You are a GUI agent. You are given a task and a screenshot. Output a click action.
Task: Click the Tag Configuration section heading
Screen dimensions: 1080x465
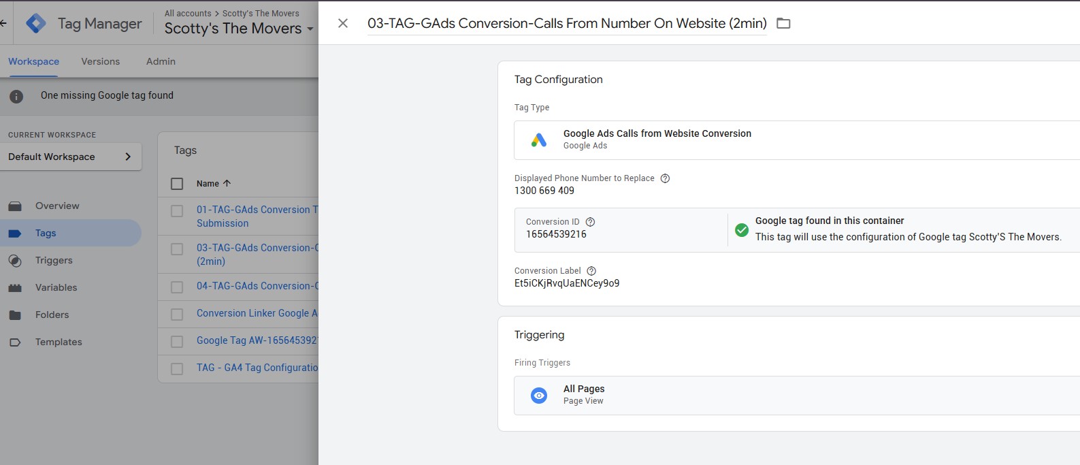pos(559,80)
